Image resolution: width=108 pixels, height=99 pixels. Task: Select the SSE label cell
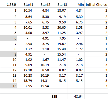point(59,96)
